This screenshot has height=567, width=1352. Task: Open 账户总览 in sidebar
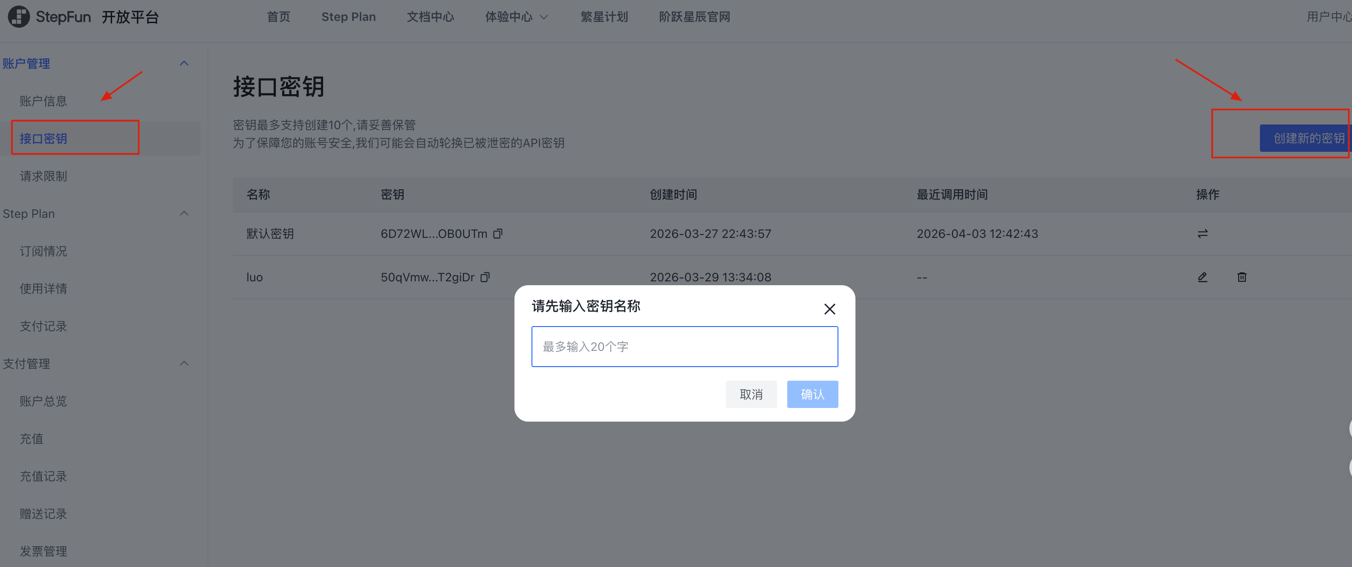pos(43,401)
